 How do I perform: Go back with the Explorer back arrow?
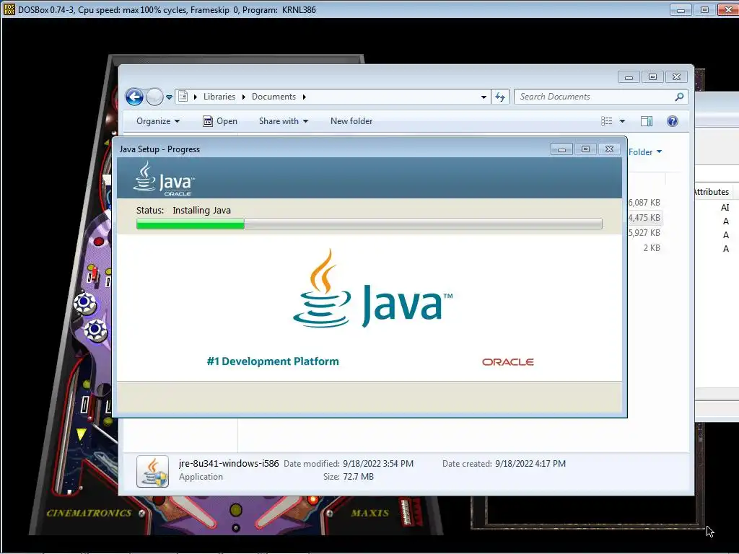click(134, 97)
